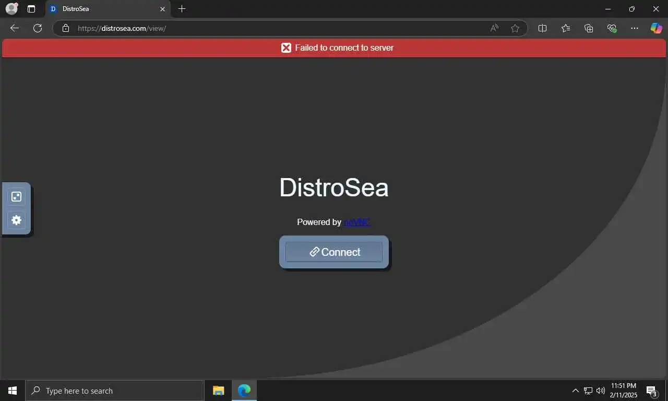This screenshot has height=401, width=668.
Task: Open the Edge profile avatar
Action: point(11,9)
